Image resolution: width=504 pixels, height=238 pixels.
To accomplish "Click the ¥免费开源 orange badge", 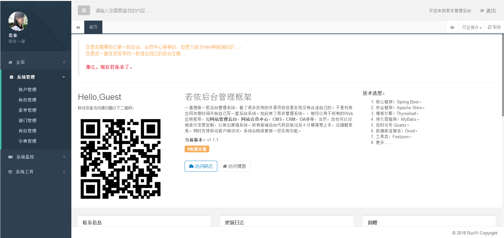I will [197, 149].
